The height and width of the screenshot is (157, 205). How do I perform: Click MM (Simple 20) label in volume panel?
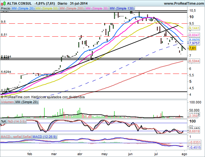tap(26, 102)
